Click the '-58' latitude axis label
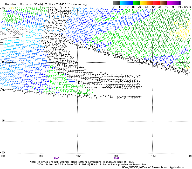The height and width of the screenshot is (169, 192). tap(2, 121)
